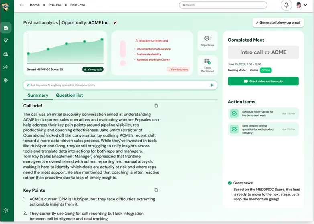Click '3 blockers detected' heading
The height and width of the screenshot is (224, 314).
(152, 41)
